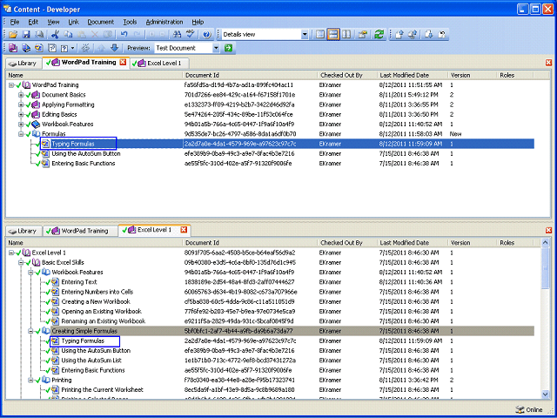Toggle the horizontal split layout button

(333, 35)
